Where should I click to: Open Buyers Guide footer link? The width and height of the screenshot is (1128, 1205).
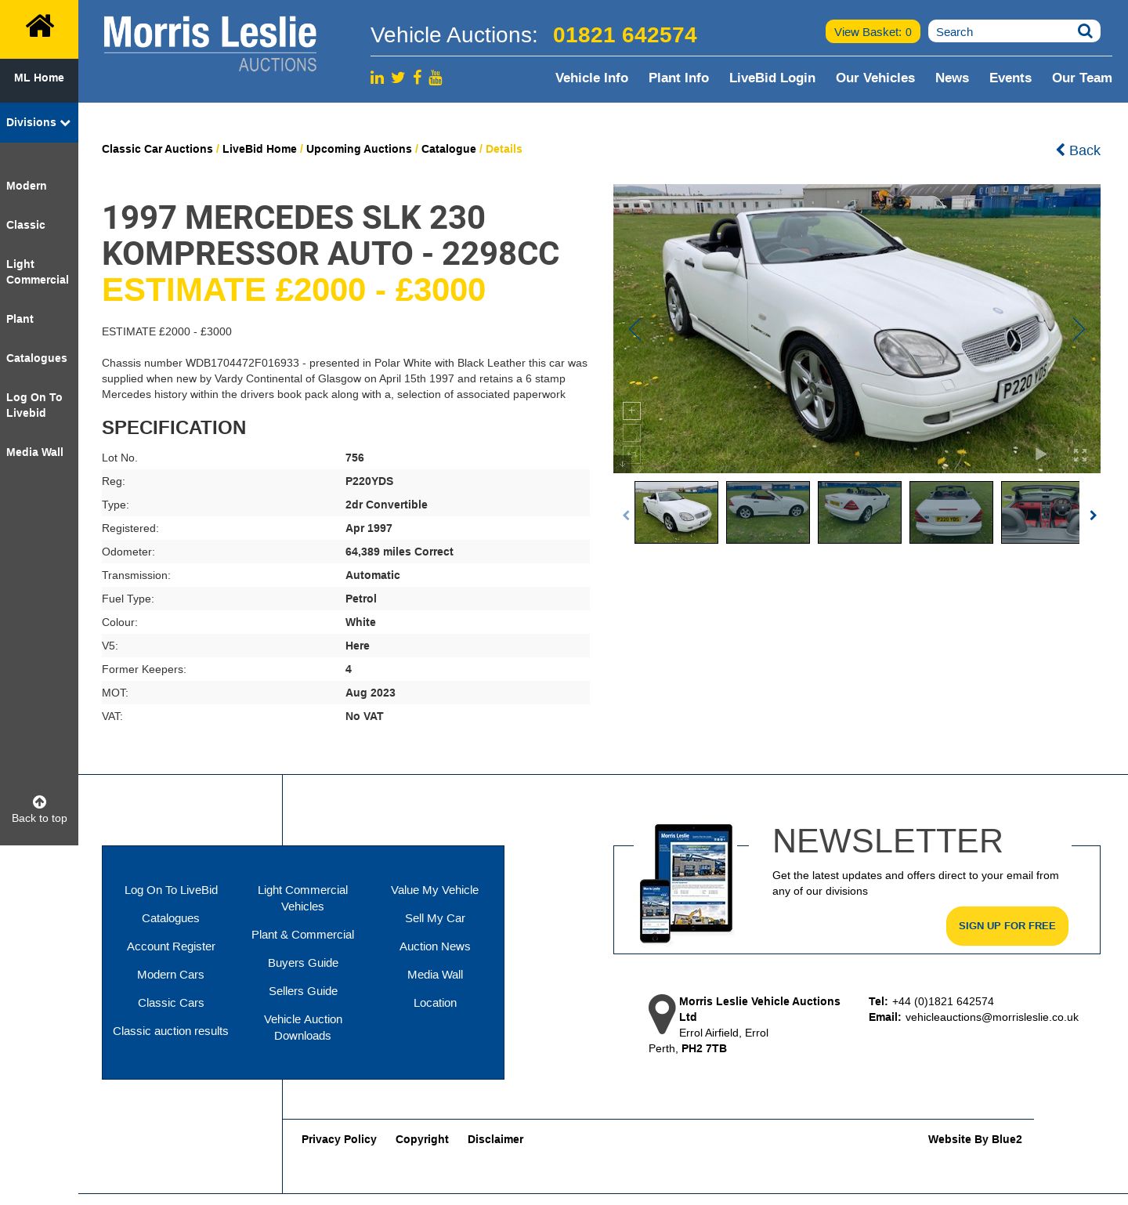click(303, 963)
